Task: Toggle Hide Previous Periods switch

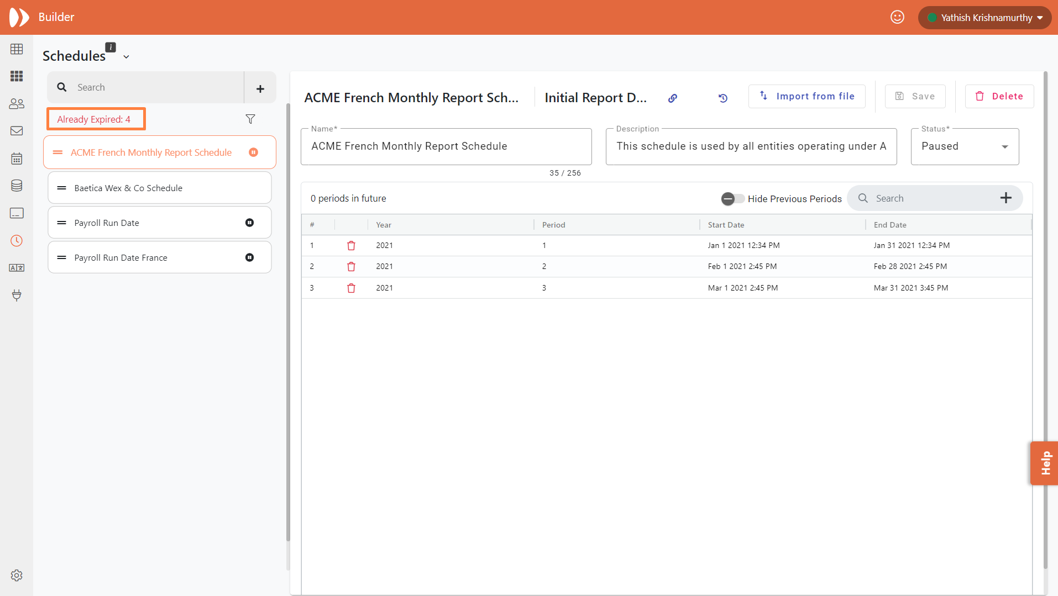Action: (732, 199)
